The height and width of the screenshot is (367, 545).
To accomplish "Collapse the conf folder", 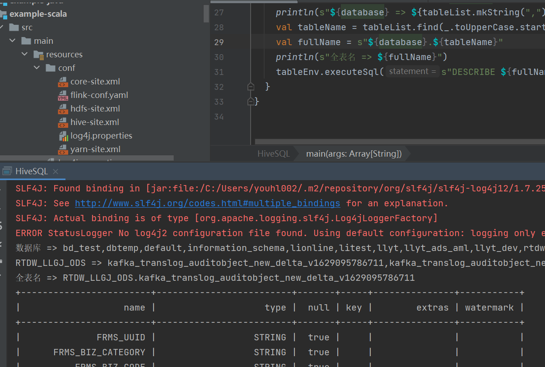I will click(x=37, y=68).
